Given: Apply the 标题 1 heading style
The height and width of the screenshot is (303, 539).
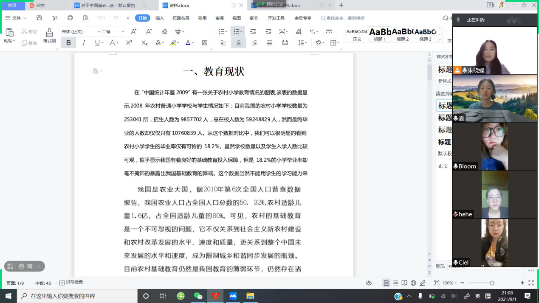Looking at the screenshot, I should (x=380, y=34).
